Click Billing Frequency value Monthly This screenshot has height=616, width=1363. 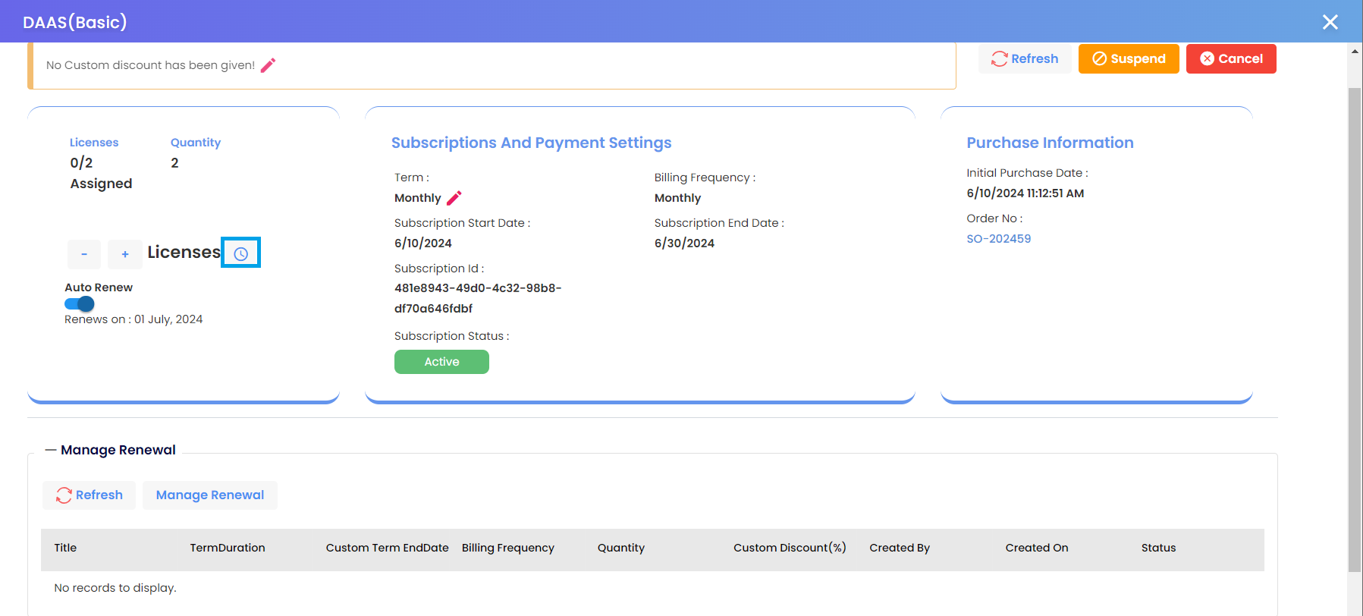tap(677, 198)
